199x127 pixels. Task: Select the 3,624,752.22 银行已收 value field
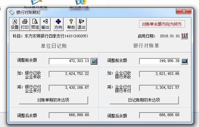coord(69,74)
